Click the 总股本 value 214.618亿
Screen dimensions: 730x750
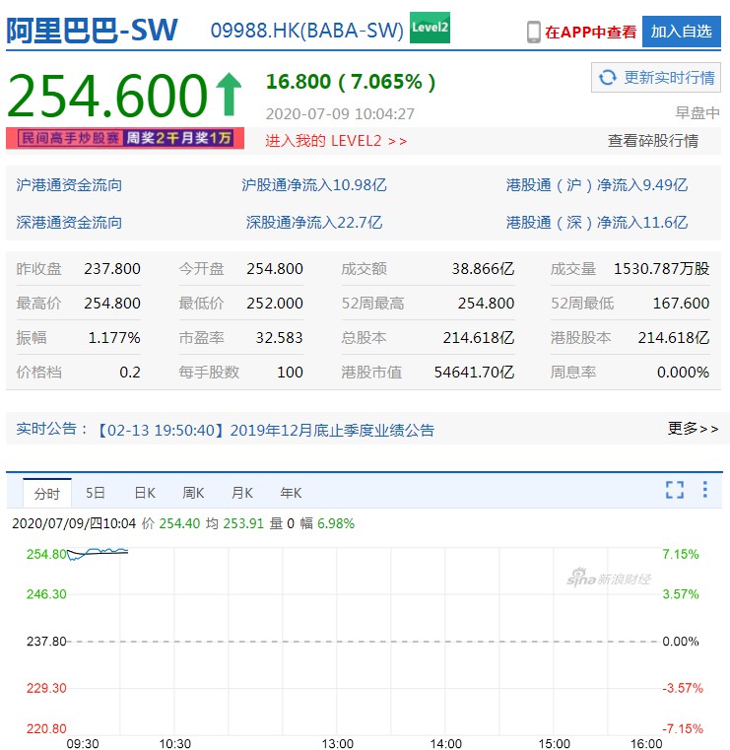(479, 338)
